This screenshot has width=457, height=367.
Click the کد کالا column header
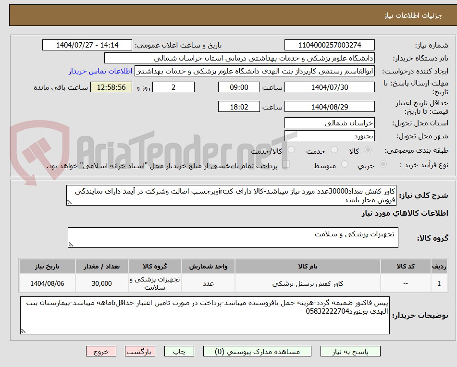406,267
